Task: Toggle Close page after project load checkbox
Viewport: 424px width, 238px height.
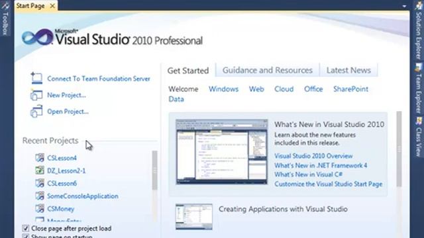Action: pos(26,228)
